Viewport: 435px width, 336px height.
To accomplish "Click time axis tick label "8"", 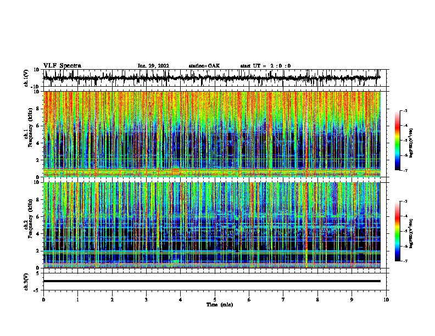I will (x=317, y=300).
